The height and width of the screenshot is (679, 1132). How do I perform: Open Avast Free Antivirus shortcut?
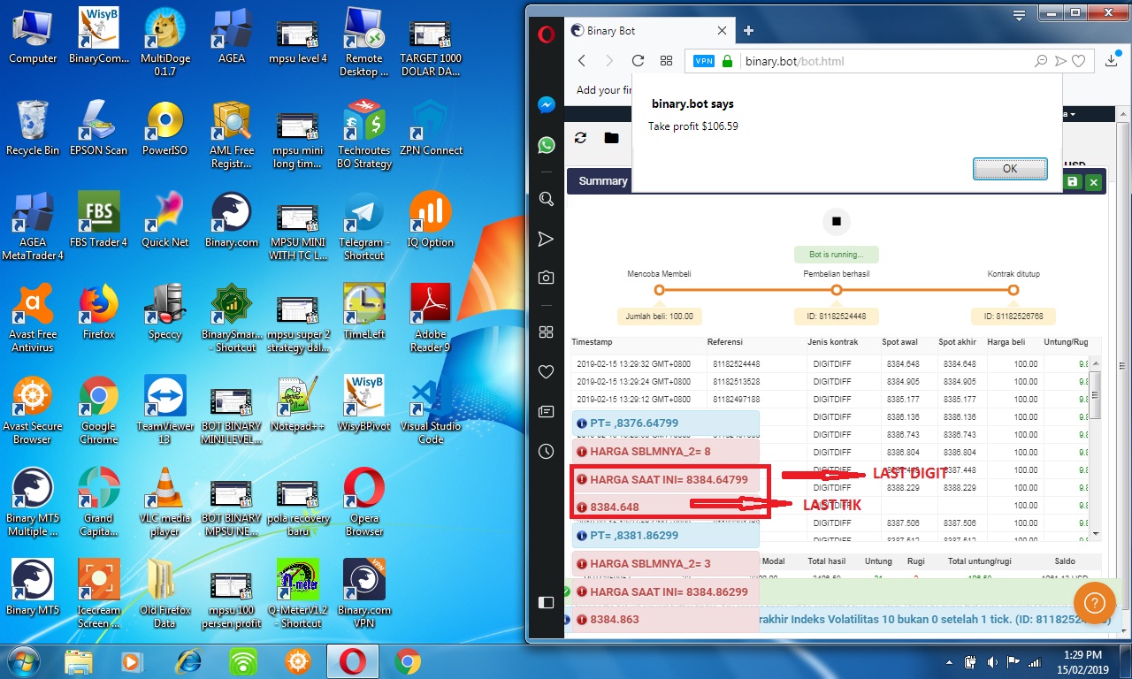pyautogui.click(x=33, y=318)
